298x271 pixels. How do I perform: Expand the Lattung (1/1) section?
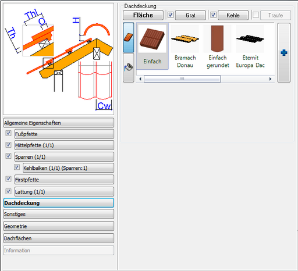pos(64,192)
